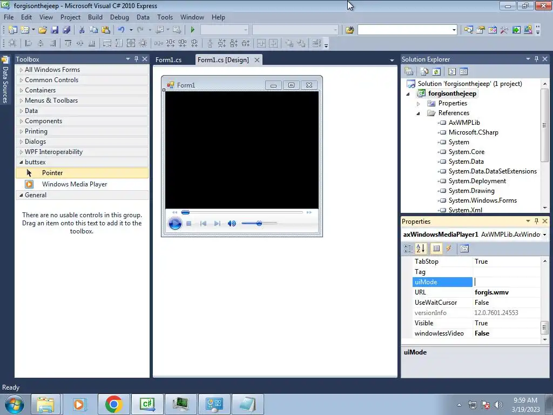The image size is (553, 415).
Task: Open the Project menu
Action: (70, 17)
